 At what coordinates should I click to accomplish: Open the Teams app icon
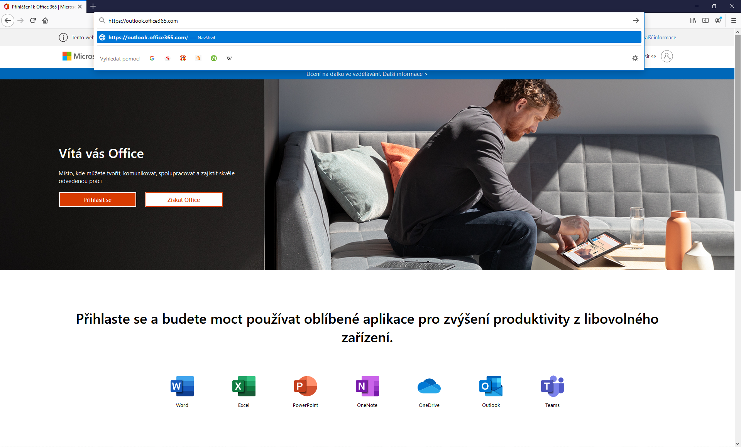[x=553, y=386]
